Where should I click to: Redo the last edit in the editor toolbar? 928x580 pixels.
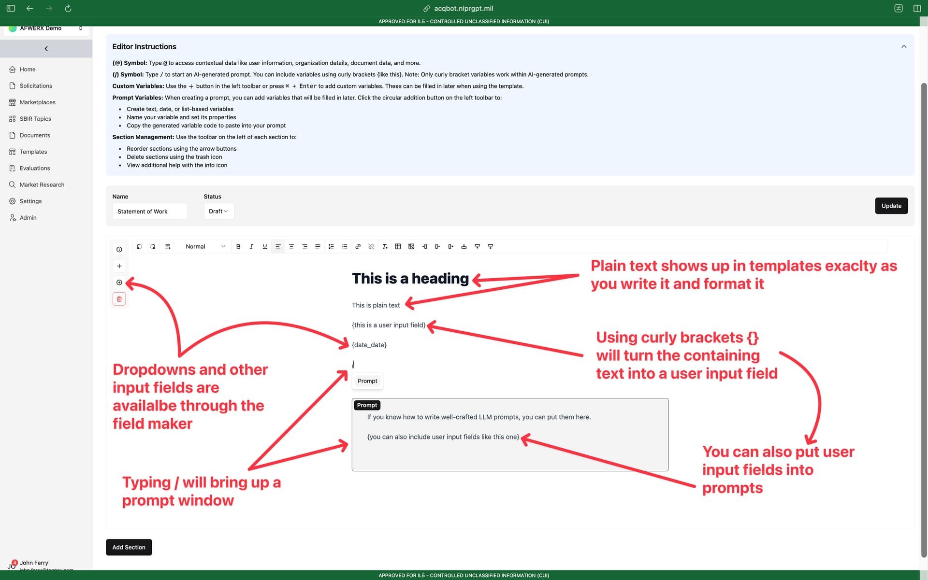coord(153,246)
